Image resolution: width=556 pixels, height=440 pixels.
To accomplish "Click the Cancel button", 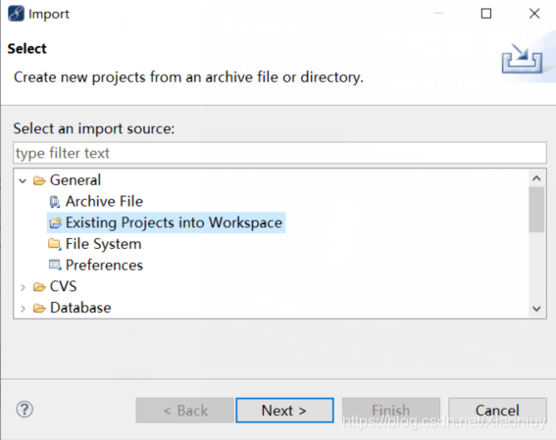I will (x=497, y=411).
